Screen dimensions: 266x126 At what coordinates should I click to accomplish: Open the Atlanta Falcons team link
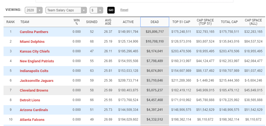[x=32, y=120]
